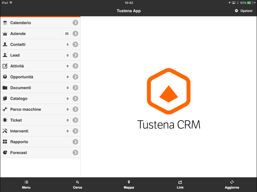Screen dimensions: 257x192
Task: Click the tools icon next to Interventi
Action: pyautogui.click(x=5, y=131)
